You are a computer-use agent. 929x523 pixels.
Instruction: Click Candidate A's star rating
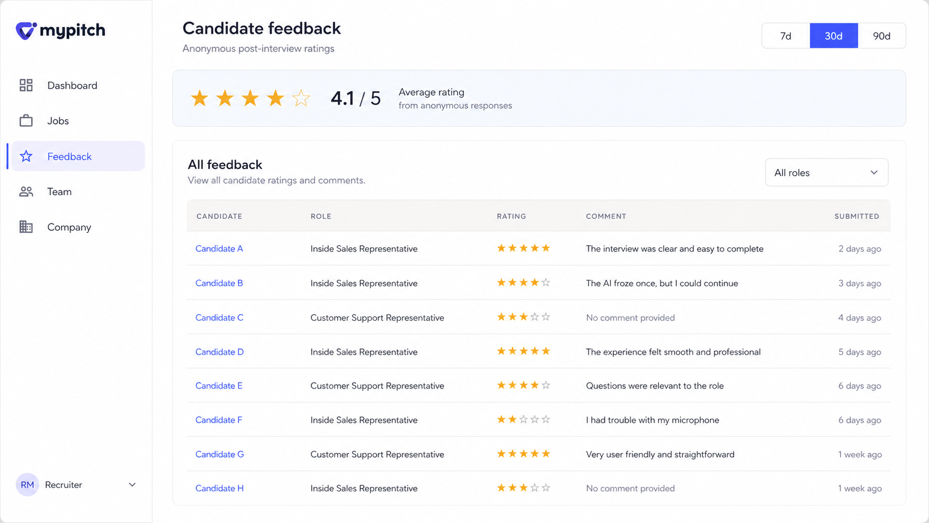pos(523,248)
